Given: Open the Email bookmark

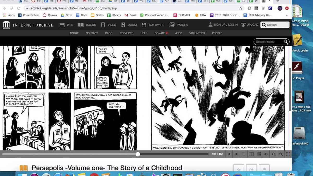Looking at the screenshot, I should pos(130,15).
